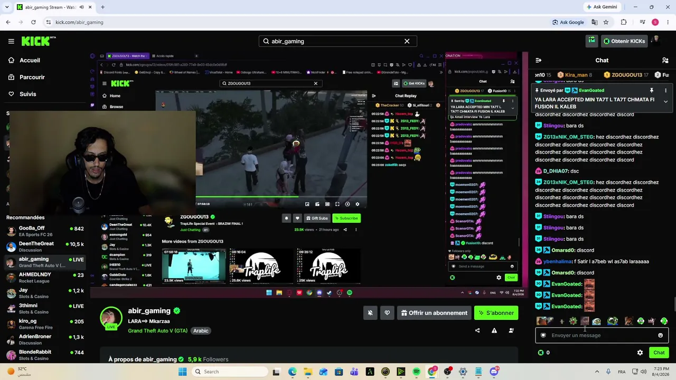Toggle stream notifications bell
This screenshot has height=380, width=676.
coord(370,313)
